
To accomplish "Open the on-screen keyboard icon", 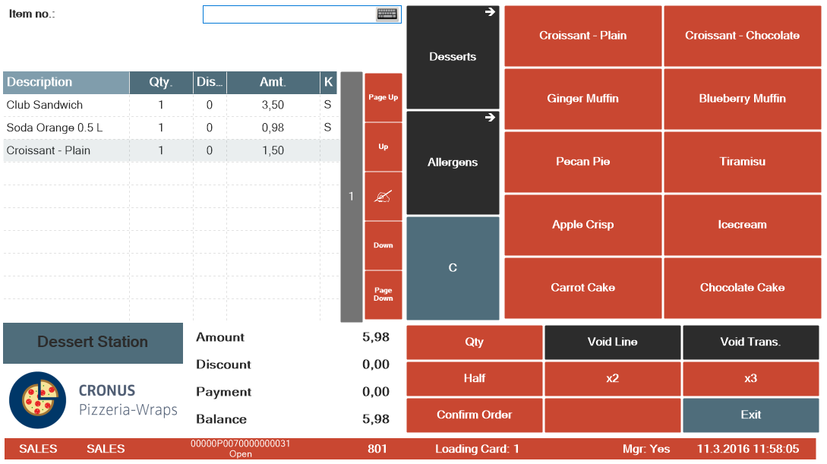I will tap(387, 14).
